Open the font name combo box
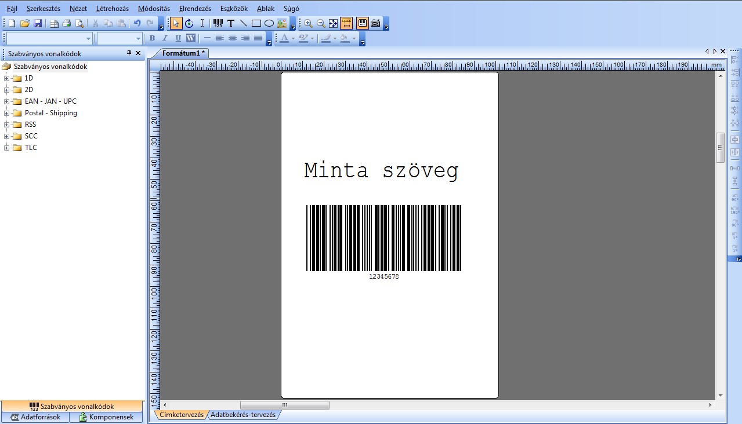 [x=49, y=38]
